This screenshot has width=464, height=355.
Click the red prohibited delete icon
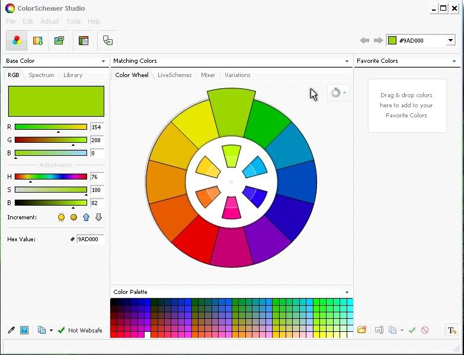[x=425, y=330]
